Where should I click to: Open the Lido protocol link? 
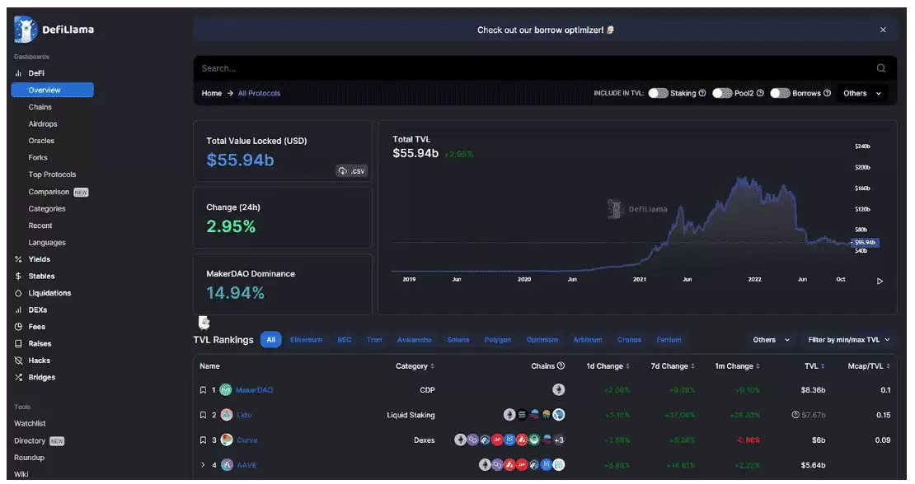tap(244, 415)
